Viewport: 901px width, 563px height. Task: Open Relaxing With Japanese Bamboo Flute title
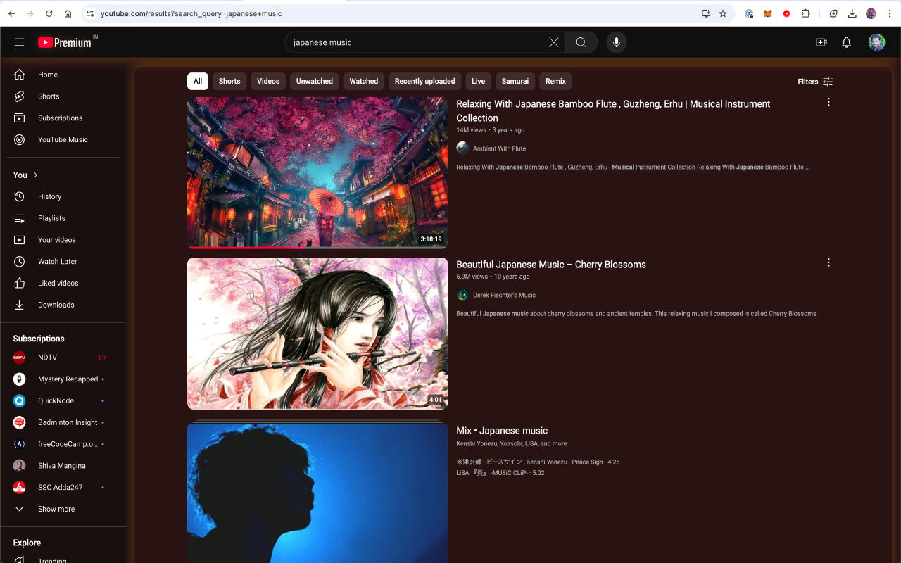coord(613,110)
